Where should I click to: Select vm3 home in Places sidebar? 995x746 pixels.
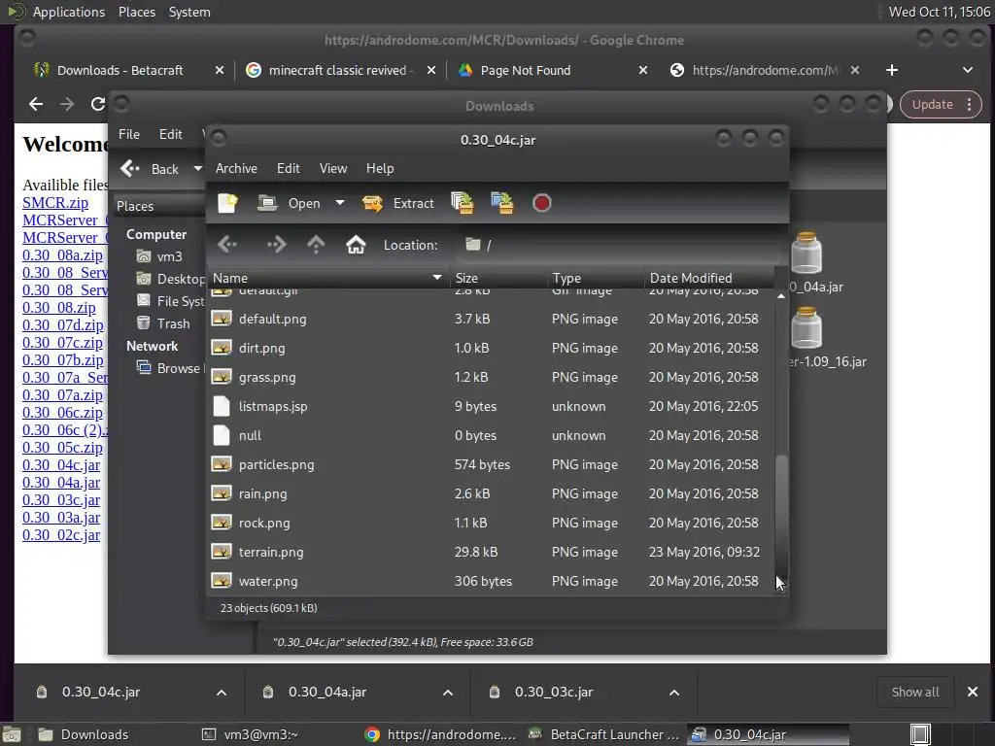tap(160, 256)
